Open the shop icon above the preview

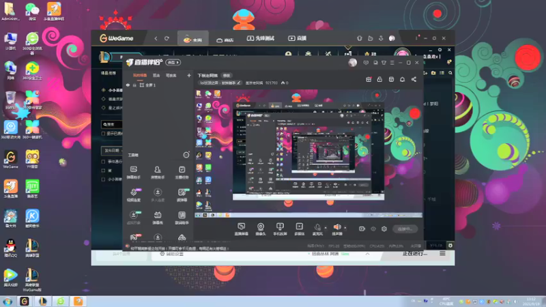click(391, 79)
